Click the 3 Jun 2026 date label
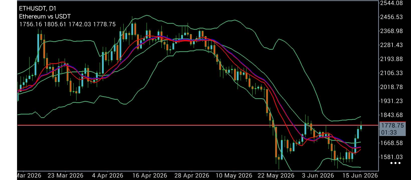The height and width of the screenshot is (180, 411). click(x=318, y=175)
